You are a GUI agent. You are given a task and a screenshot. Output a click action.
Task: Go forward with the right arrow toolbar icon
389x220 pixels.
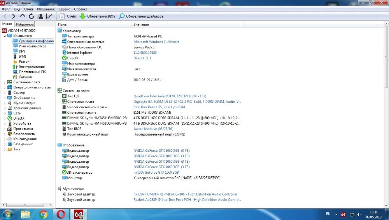[14, 16]
